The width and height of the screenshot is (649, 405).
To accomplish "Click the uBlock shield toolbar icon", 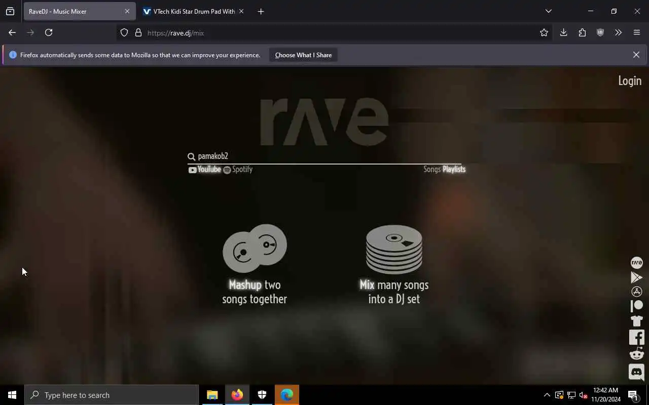I will tap(600, 32).
